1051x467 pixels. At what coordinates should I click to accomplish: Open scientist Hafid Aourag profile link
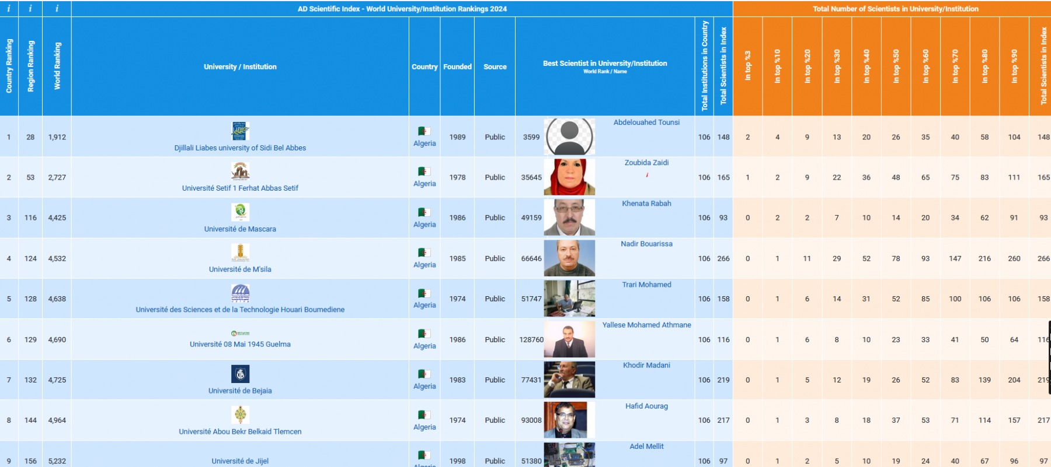pos(646,406)
